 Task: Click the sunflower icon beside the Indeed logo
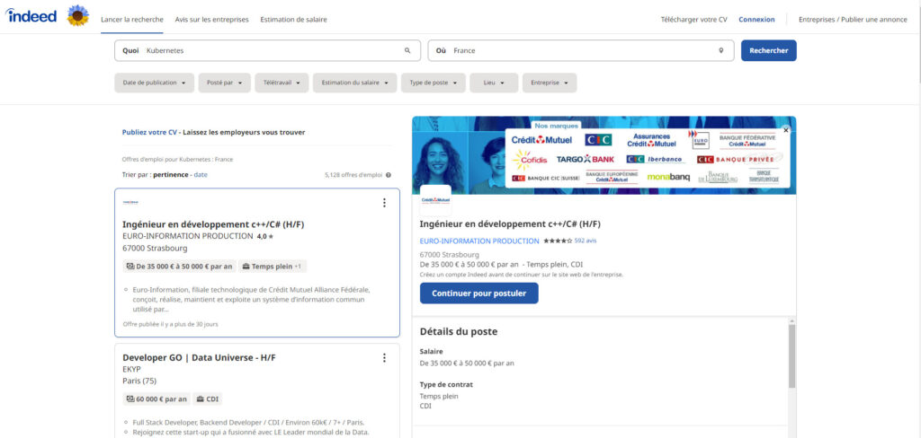(78, 16)
